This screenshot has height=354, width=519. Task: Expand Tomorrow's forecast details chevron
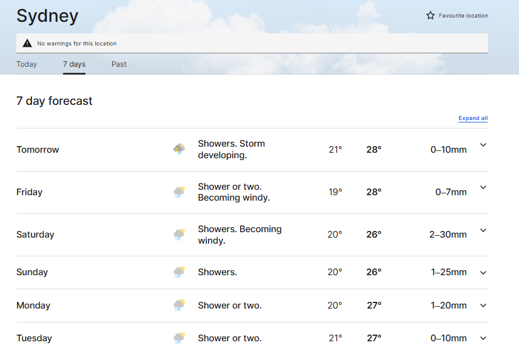point(483,145)
